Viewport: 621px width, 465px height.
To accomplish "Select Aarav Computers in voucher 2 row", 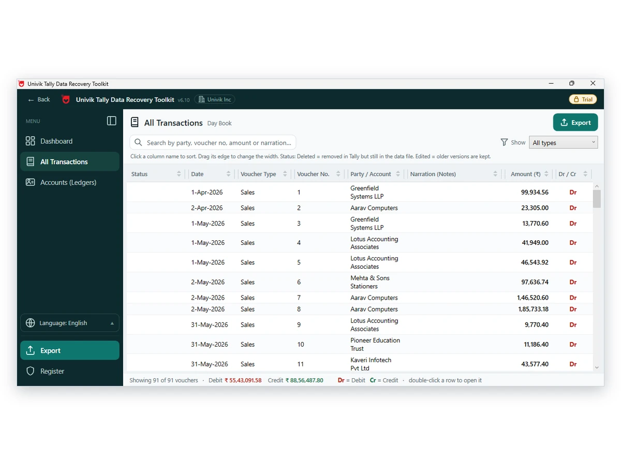I will pos(374,208).
